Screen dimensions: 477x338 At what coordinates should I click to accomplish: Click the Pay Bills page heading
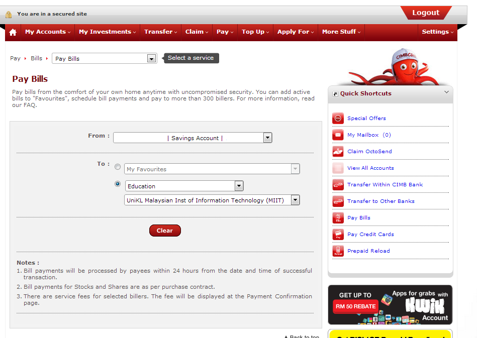point(30,79)
